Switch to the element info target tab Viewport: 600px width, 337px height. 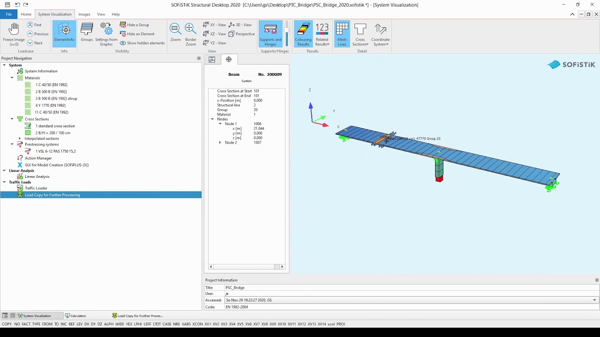pyautogui.click(x=229, y=59)
